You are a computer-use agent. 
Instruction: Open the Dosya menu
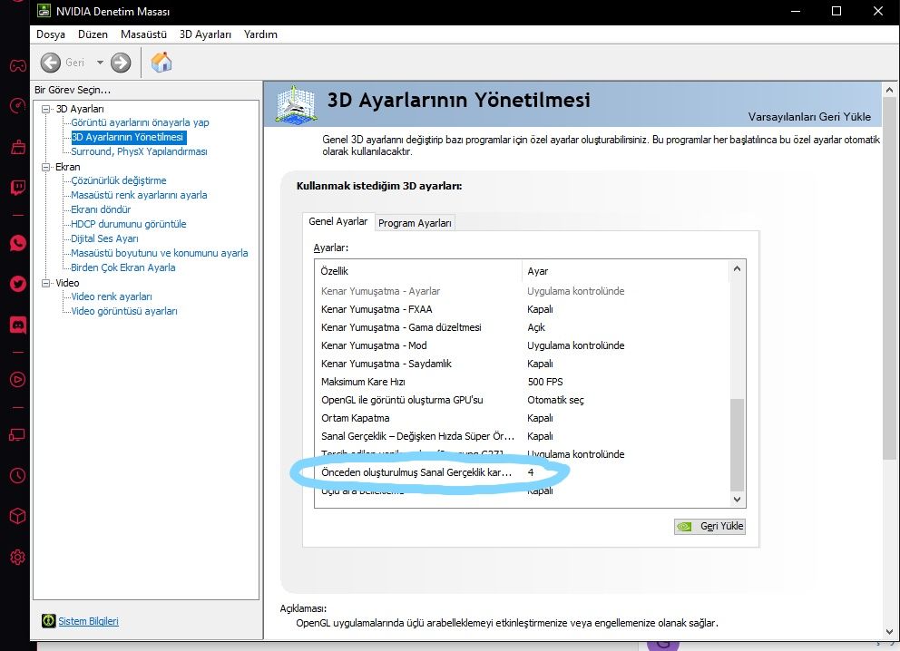click(x=51, y=34)
